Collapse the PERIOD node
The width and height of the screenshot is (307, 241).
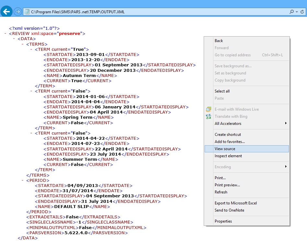coord(23,180)
